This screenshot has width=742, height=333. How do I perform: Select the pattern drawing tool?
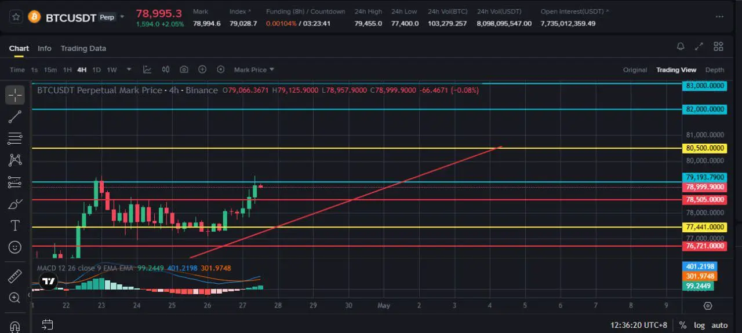coord(15,160)
